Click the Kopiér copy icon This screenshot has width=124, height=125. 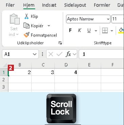point(26,25)
